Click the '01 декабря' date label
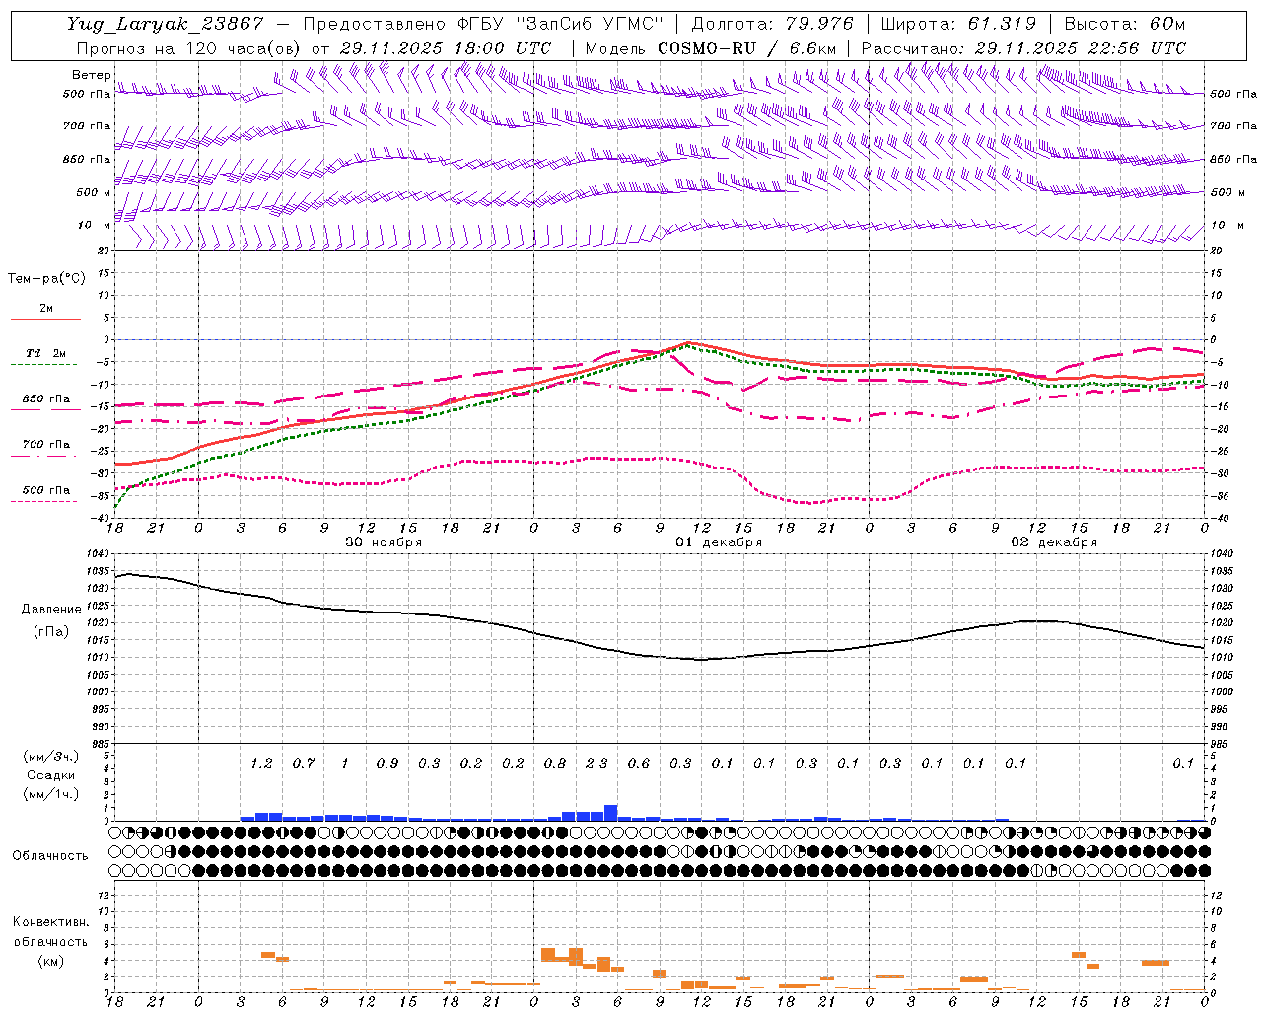 tap(719, 542)
